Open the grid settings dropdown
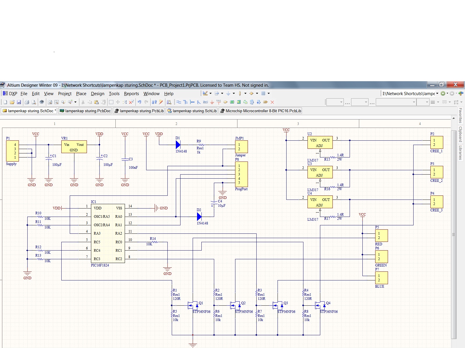This screenshot has height=348, width=465. (268, 93)
